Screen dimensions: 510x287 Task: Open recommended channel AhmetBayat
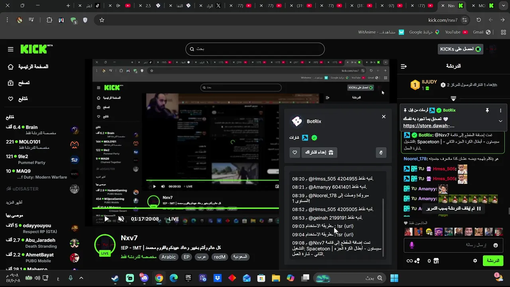coord(42,258)
